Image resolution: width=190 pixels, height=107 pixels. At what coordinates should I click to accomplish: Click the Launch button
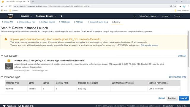pos(184,98)
